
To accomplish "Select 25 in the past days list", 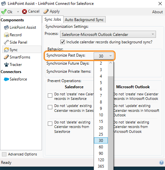I will 101,134.
